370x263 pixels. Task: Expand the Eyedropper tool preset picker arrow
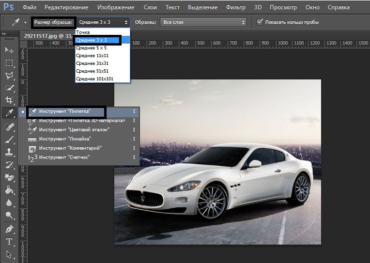[x=25, y=22]
